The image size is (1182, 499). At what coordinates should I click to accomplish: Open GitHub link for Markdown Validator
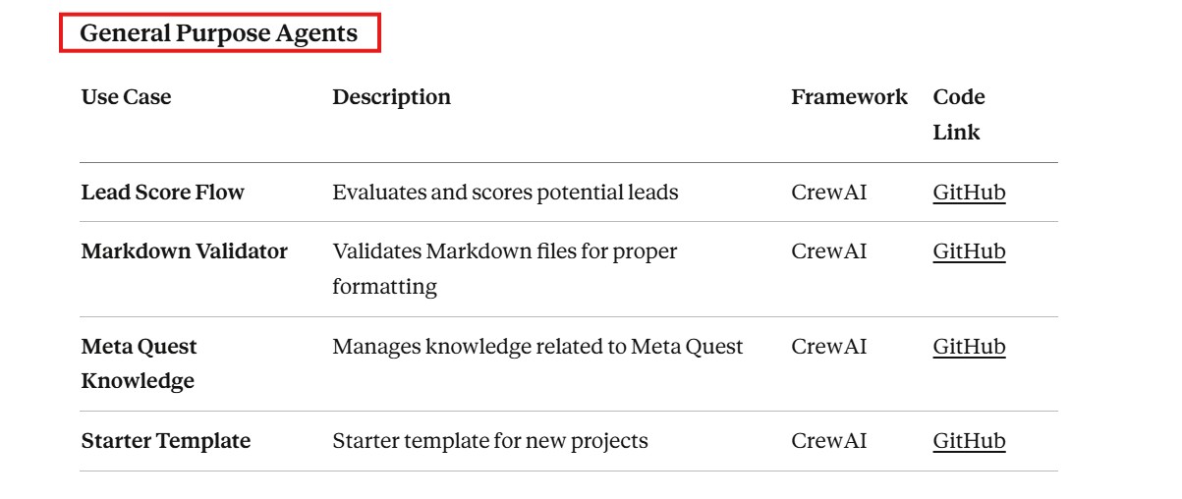tap(969, 251)
